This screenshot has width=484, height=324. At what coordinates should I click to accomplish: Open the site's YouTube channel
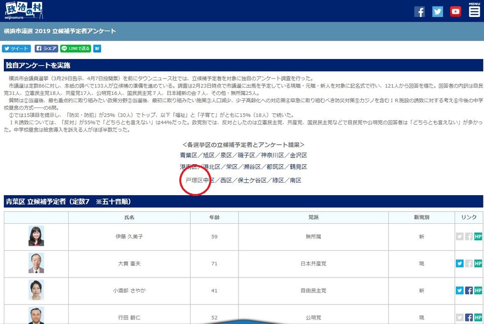tap(455, 11)
